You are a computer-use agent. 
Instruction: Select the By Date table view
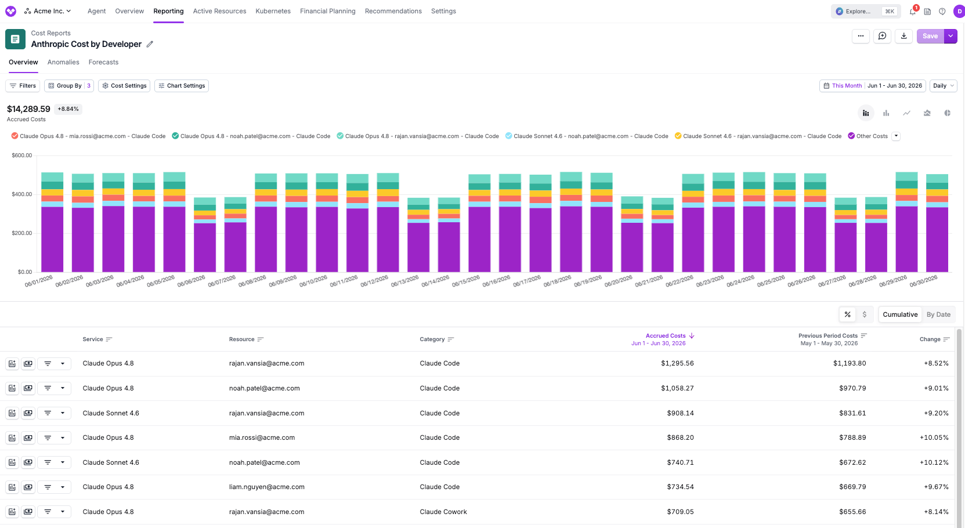[x=938, y=314]
